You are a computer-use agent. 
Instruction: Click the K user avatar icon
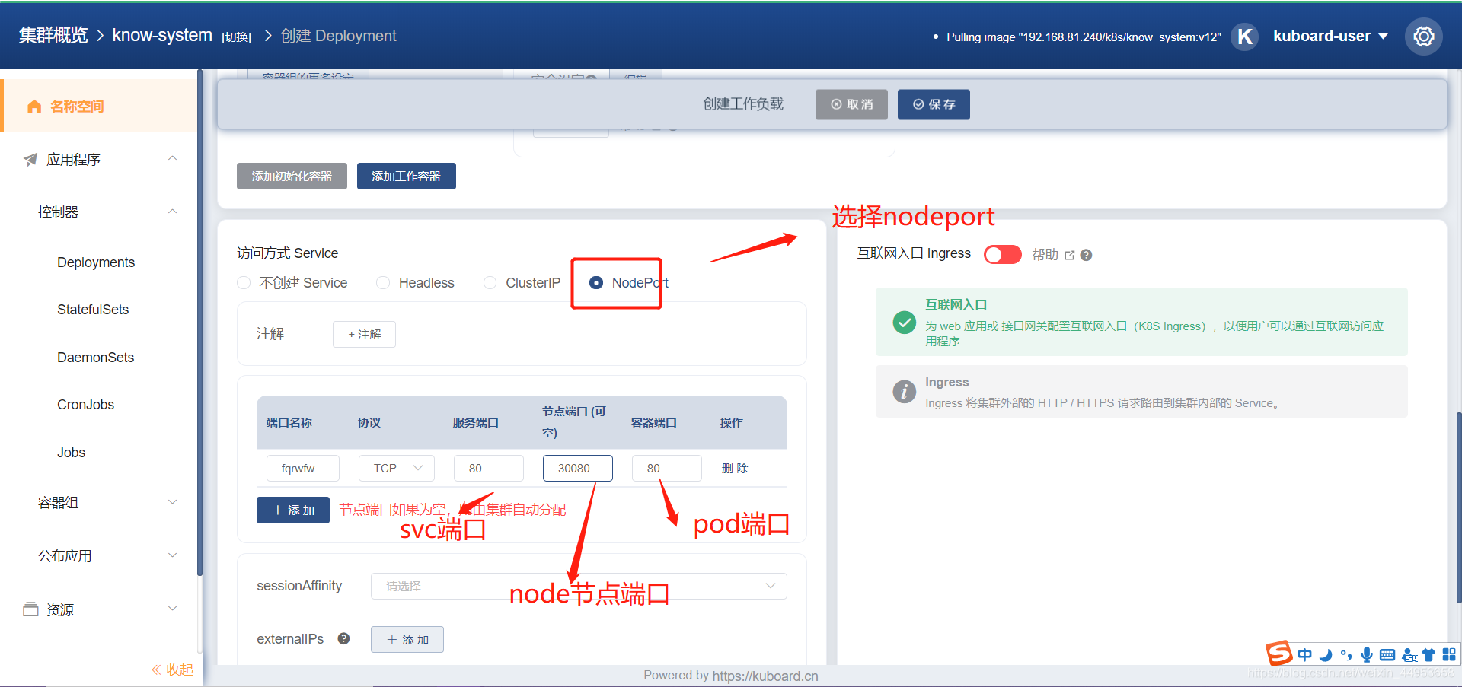click(1245, 36)
